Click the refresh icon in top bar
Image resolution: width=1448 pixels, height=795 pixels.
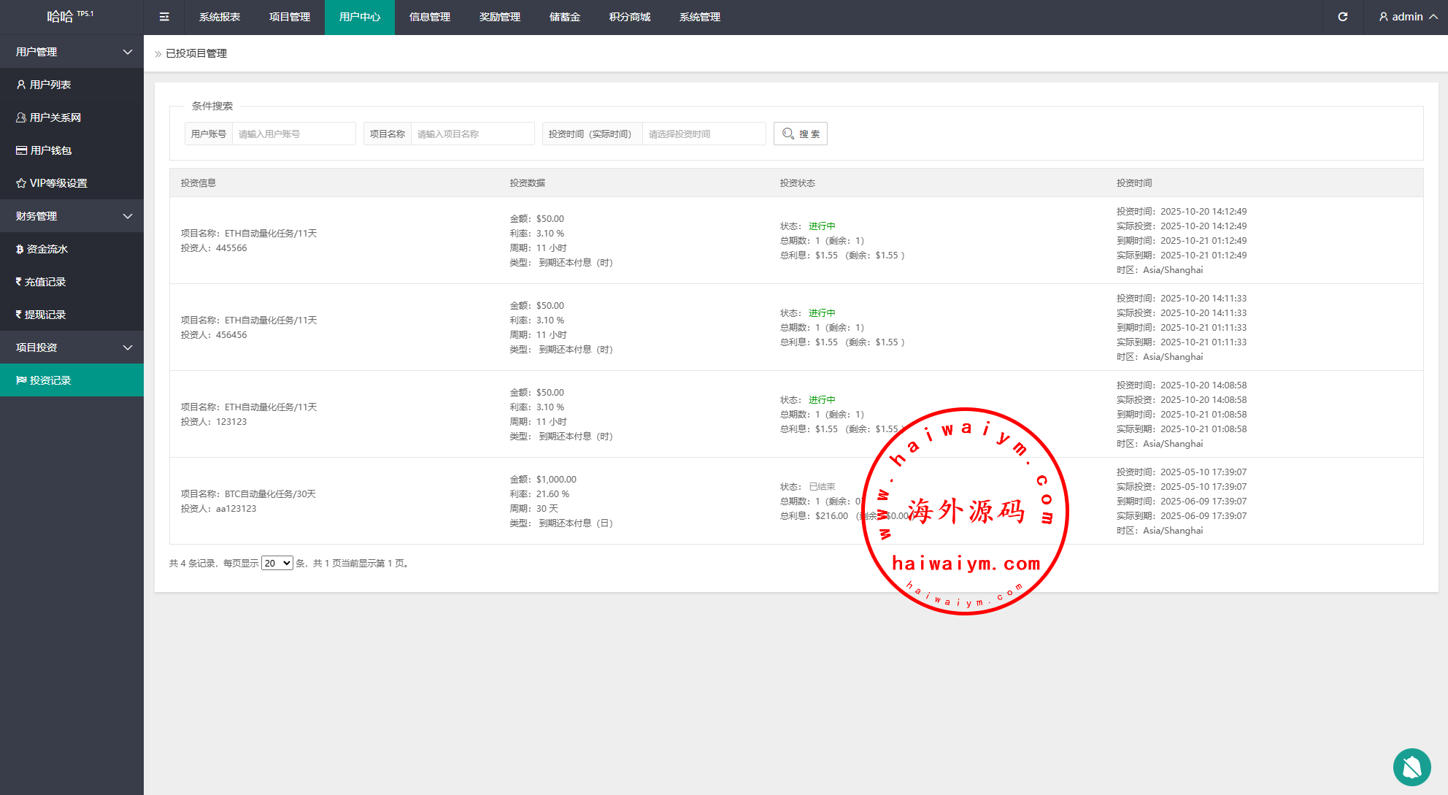click(1342, 17)
